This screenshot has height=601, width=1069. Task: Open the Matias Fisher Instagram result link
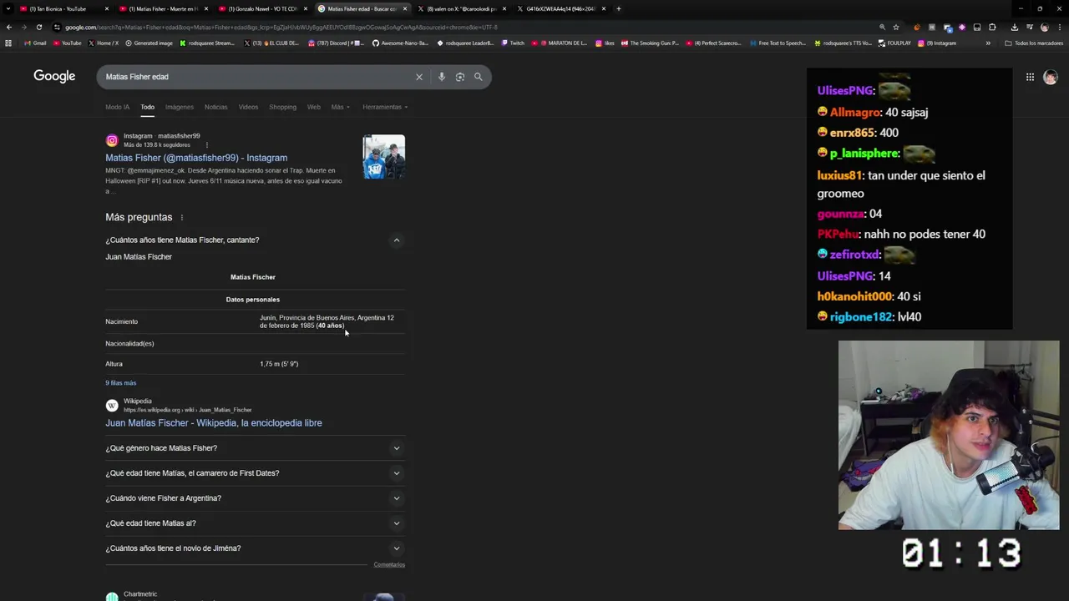pos(196,158)
